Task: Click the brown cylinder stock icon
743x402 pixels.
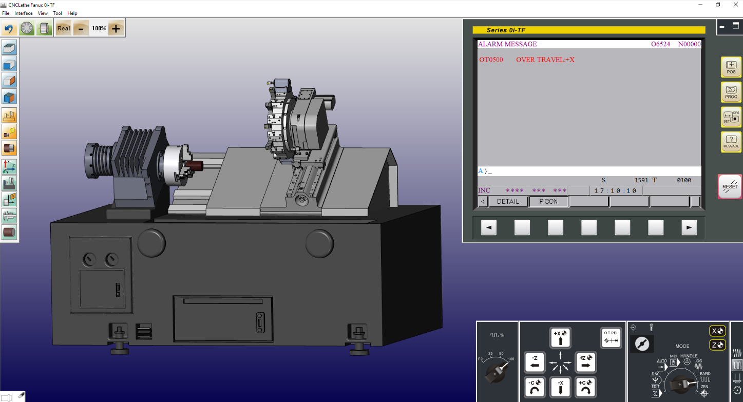Action: tap(10, 232)
